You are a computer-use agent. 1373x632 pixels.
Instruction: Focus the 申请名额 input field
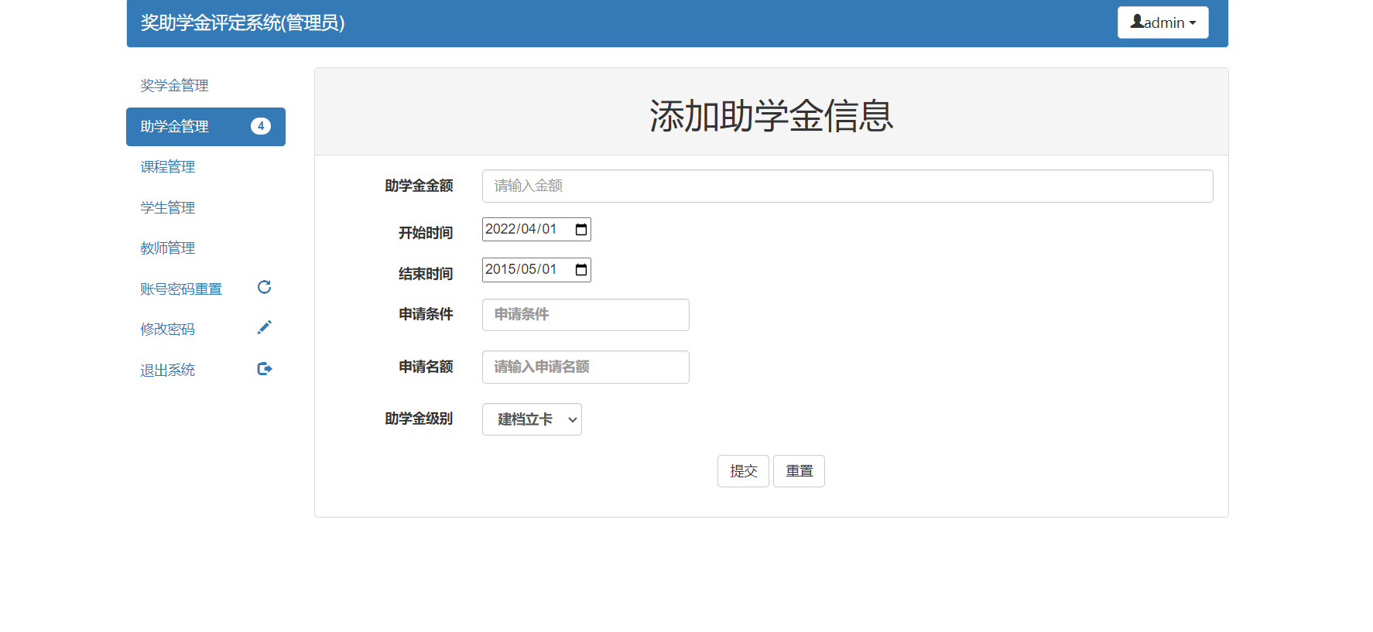coord(586,367)
